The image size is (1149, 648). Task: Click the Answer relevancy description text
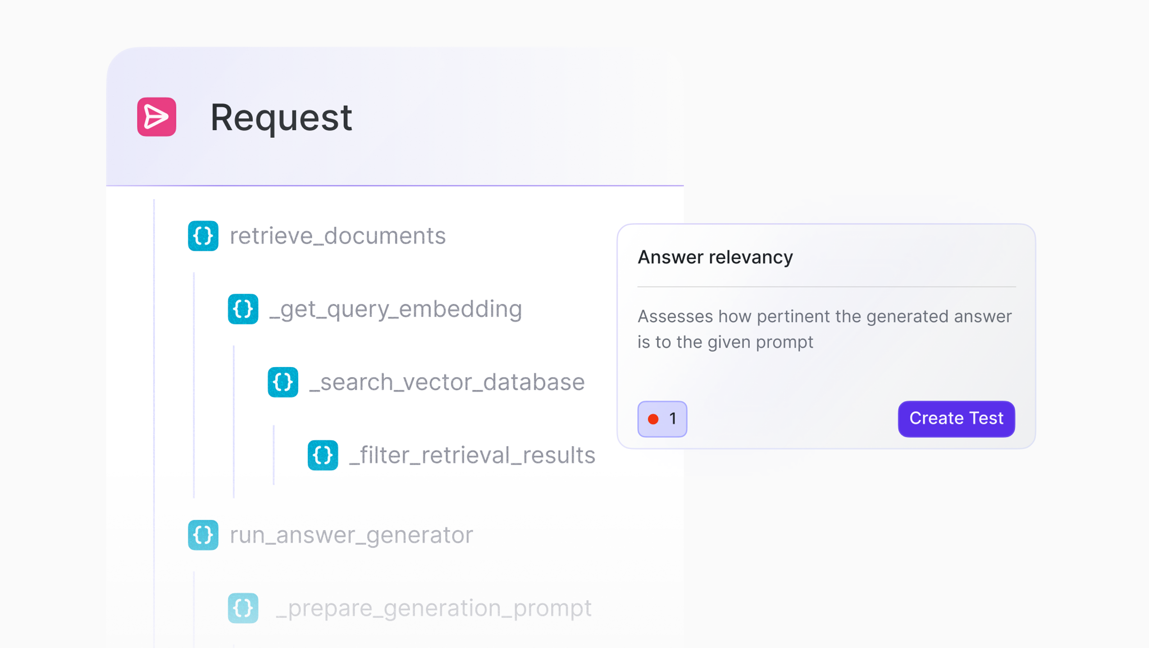[824, 329]
